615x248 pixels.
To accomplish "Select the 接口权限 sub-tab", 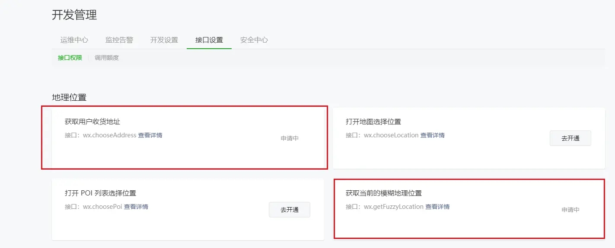I will tap(70, 58).
